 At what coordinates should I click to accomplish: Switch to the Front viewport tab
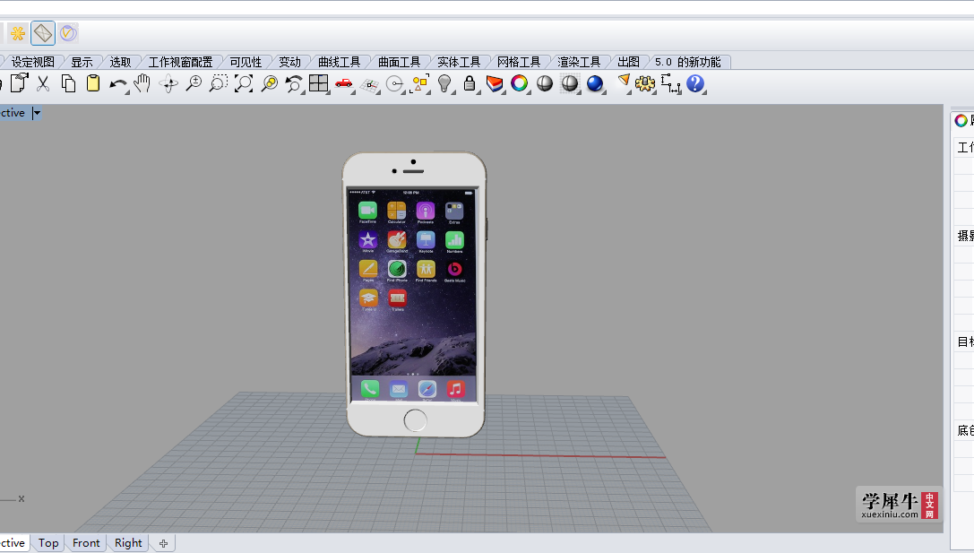click(x=86, y=543)
